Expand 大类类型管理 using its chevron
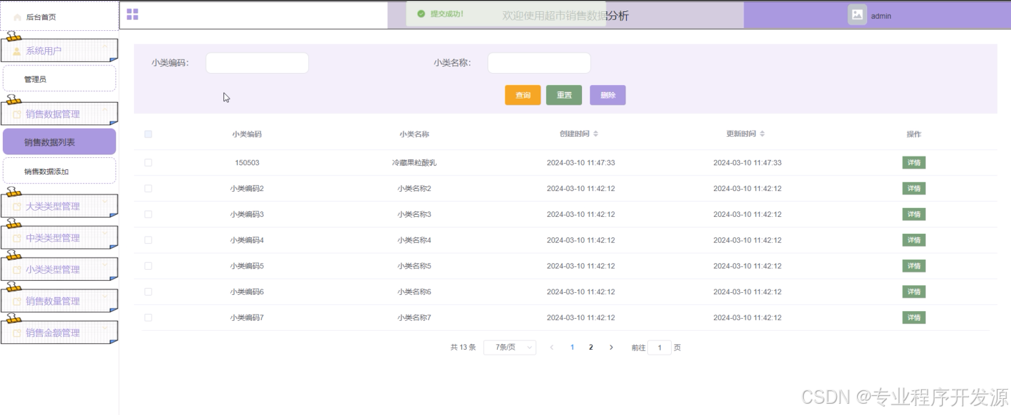Viewport: 1011px width, 415px height. click(105, 202)
